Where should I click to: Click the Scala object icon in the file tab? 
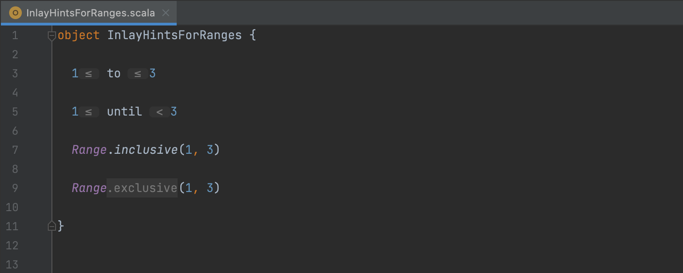coord(15,13)
